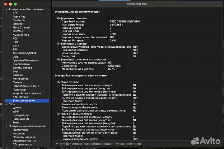Select Apple Pay in sidebar
Screen dimensions: 224x149
[19, 17]
